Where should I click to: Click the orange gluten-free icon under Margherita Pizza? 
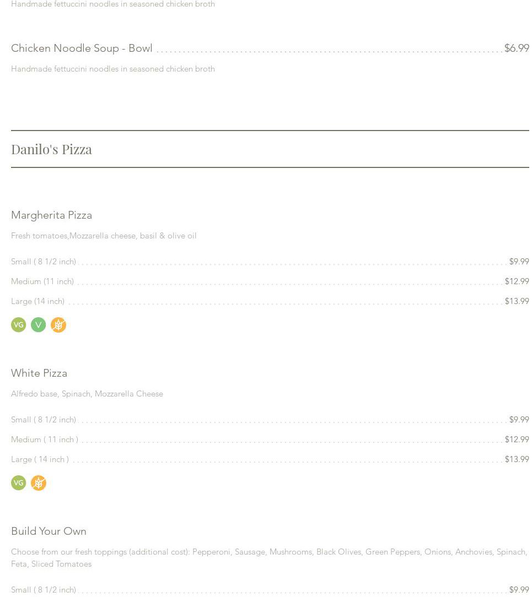[58, 325]
